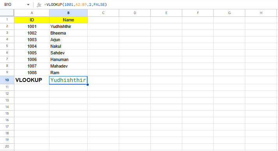278x151 pixels.
Task: Click cell containing 1003
Action: pyautogui.click(x=32, y=40)
